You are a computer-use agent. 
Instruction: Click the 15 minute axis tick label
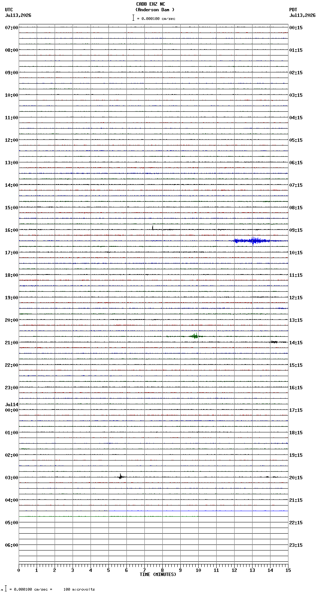[x=288, y=570]
